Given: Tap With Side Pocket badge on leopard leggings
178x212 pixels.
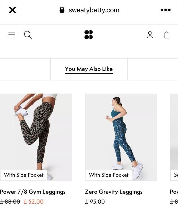Looking at the screenshot, I should point(24,175).
